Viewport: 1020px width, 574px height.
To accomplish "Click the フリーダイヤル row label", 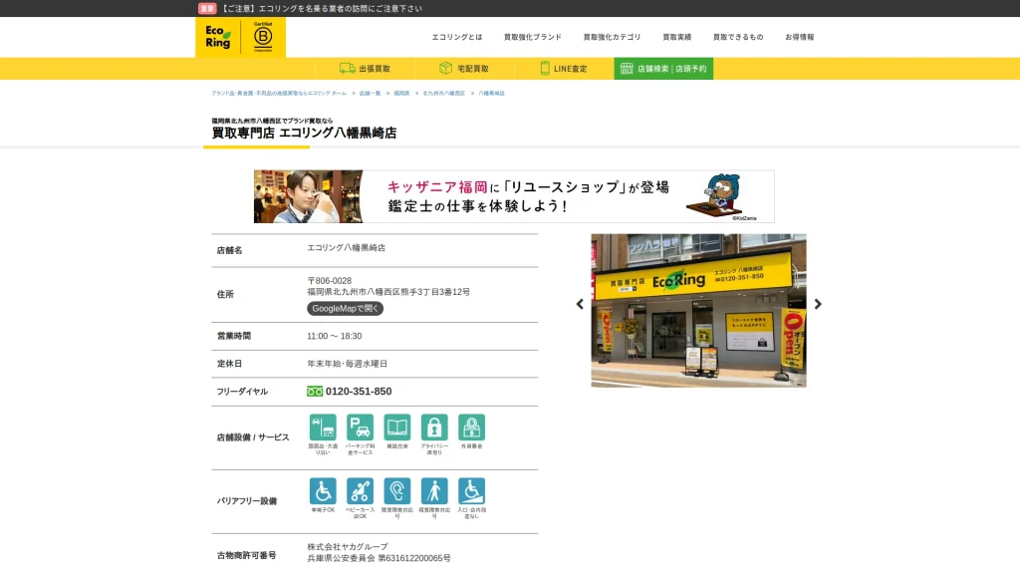I will pyautogui.click(x=242, y=391).
